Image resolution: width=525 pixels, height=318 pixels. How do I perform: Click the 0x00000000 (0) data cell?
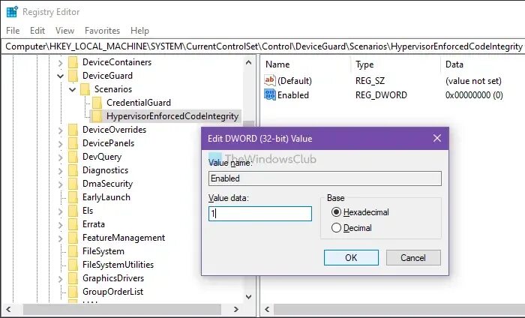[x=474, y=95]
